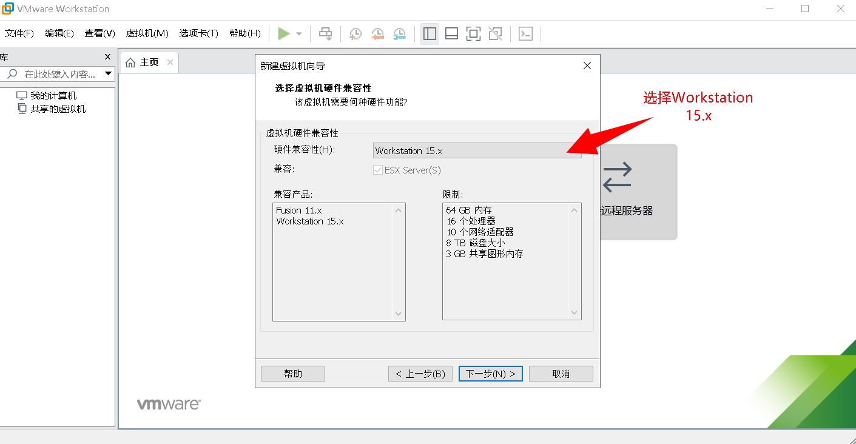This screenshot has width=856, height=444.
Task: Select 共享的虚拟机 in the library tree
Action: pyautogui.click(x=51, y=109)
